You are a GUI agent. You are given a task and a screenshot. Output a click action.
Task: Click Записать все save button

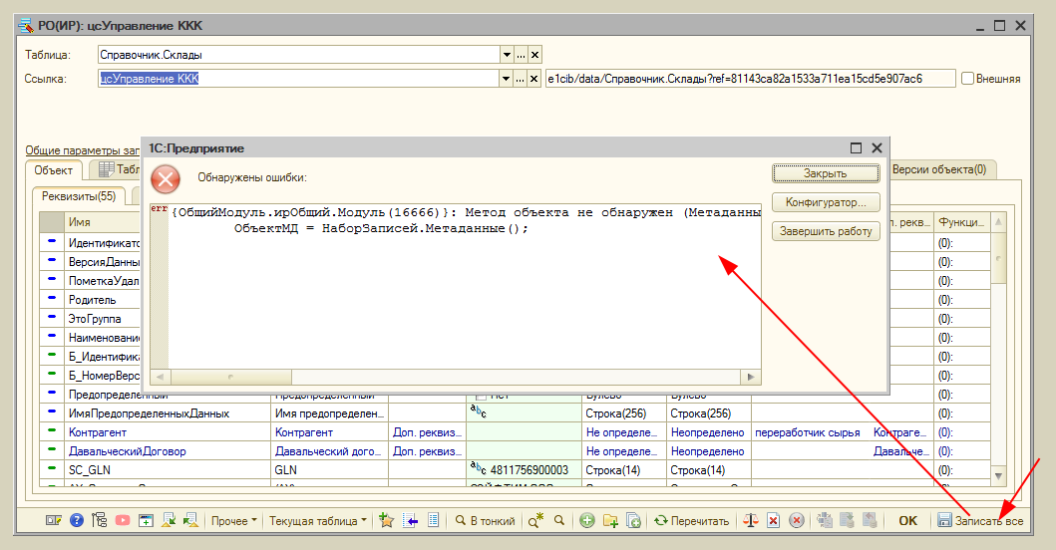(x=980, y=520)
